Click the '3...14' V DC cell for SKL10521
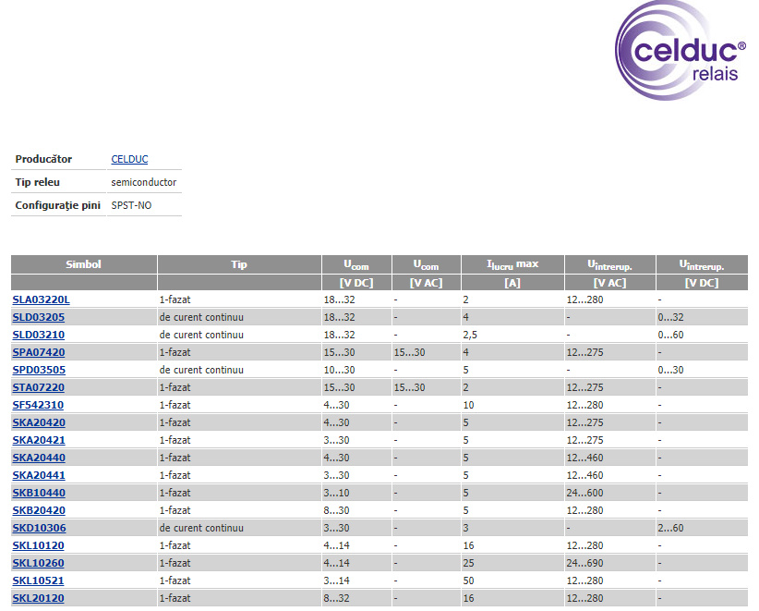 (336, 580)
